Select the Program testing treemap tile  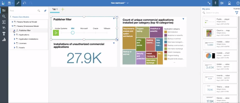[143, 32]
